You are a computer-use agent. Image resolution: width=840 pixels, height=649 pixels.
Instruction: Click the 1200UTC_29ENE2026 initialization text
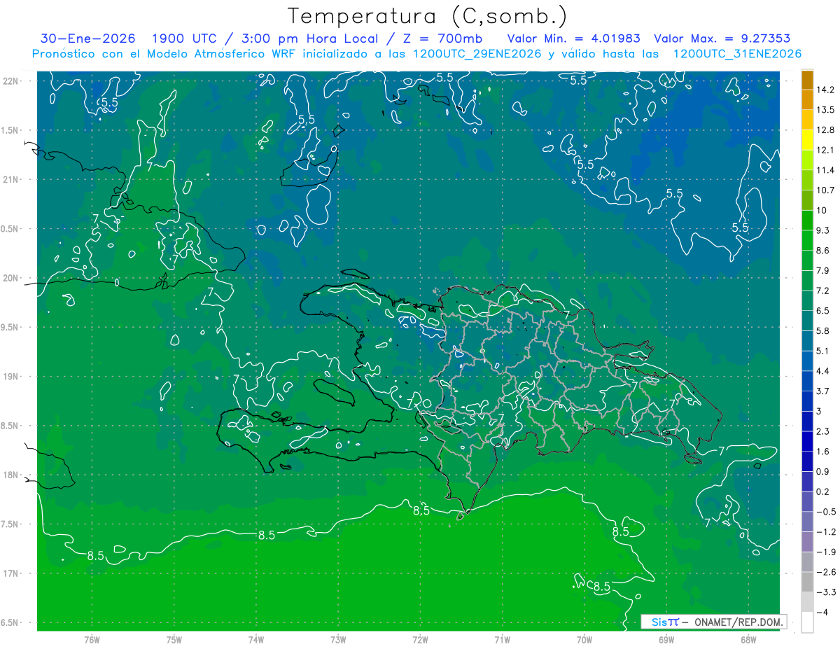[478, 54]
